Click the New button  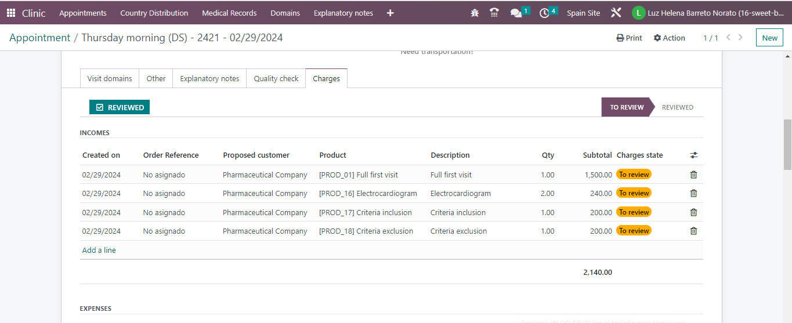(769, 38)
